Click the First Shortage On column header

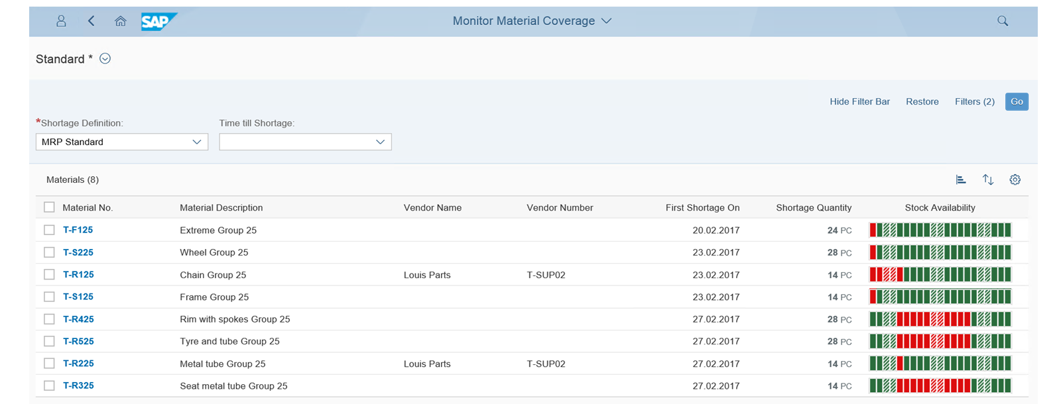point(702,207)
